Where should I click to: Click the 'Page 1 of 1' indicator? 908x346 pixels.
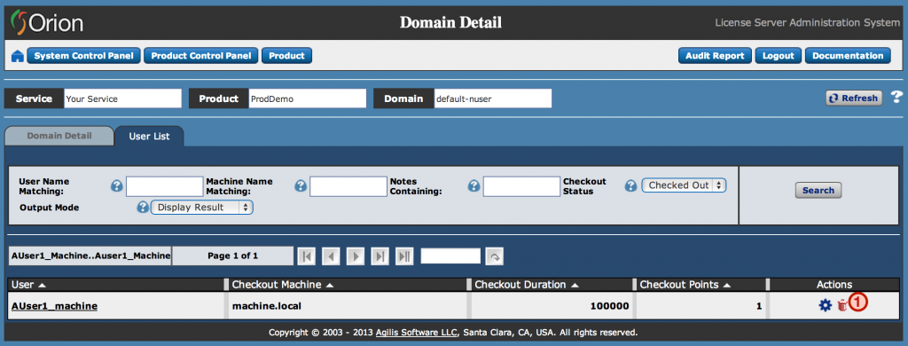click(x=232, y=256)
